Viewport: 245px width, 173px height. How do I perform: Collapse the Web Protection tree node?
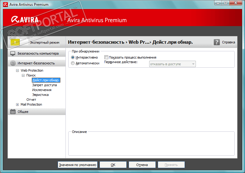coord(17,70)
